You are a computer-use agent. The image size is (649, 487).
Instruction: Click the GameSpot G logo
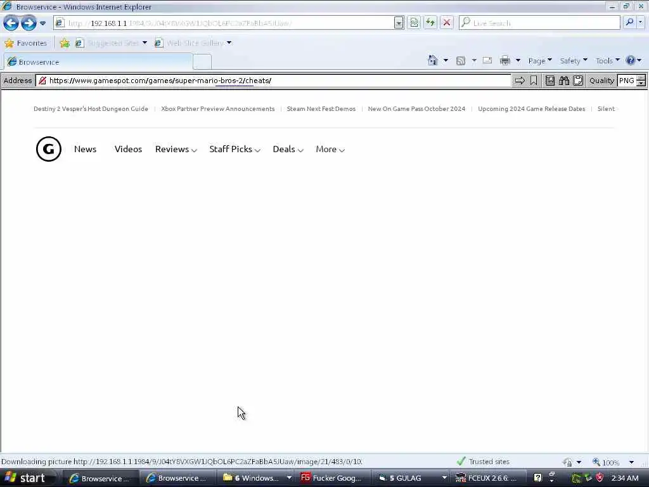click(49, 149)
